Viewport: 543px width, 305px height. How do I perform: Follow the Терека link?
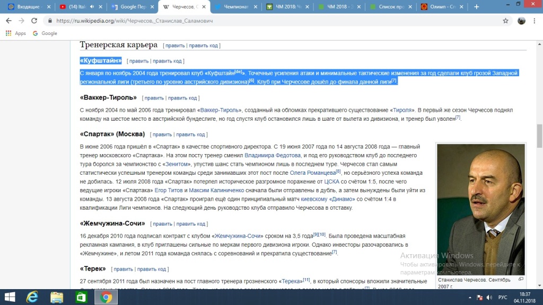pyautogui.click(x=290, y=281)
